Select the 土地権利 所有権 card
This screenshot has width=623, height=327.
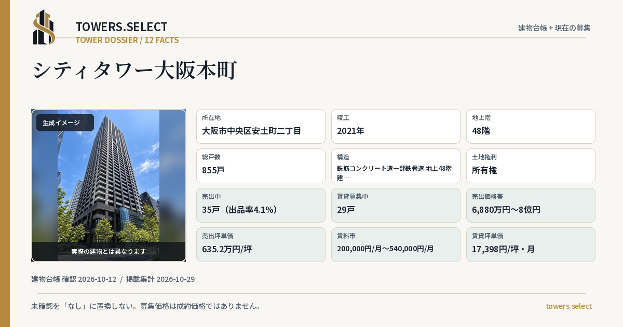coord(531,166)
